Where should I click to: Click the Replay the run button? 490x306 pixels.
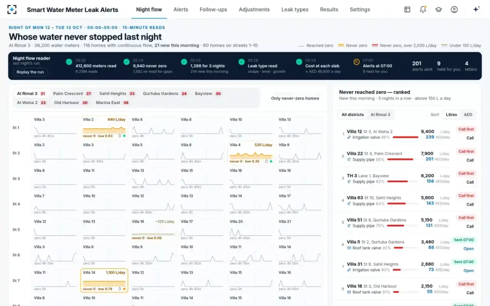click(31, 72)
